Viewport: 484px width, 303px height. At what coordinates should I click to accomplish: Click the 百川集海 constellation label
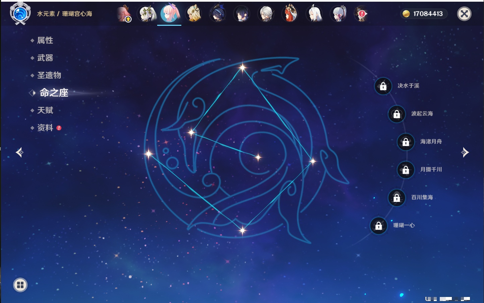pos(422,197)
